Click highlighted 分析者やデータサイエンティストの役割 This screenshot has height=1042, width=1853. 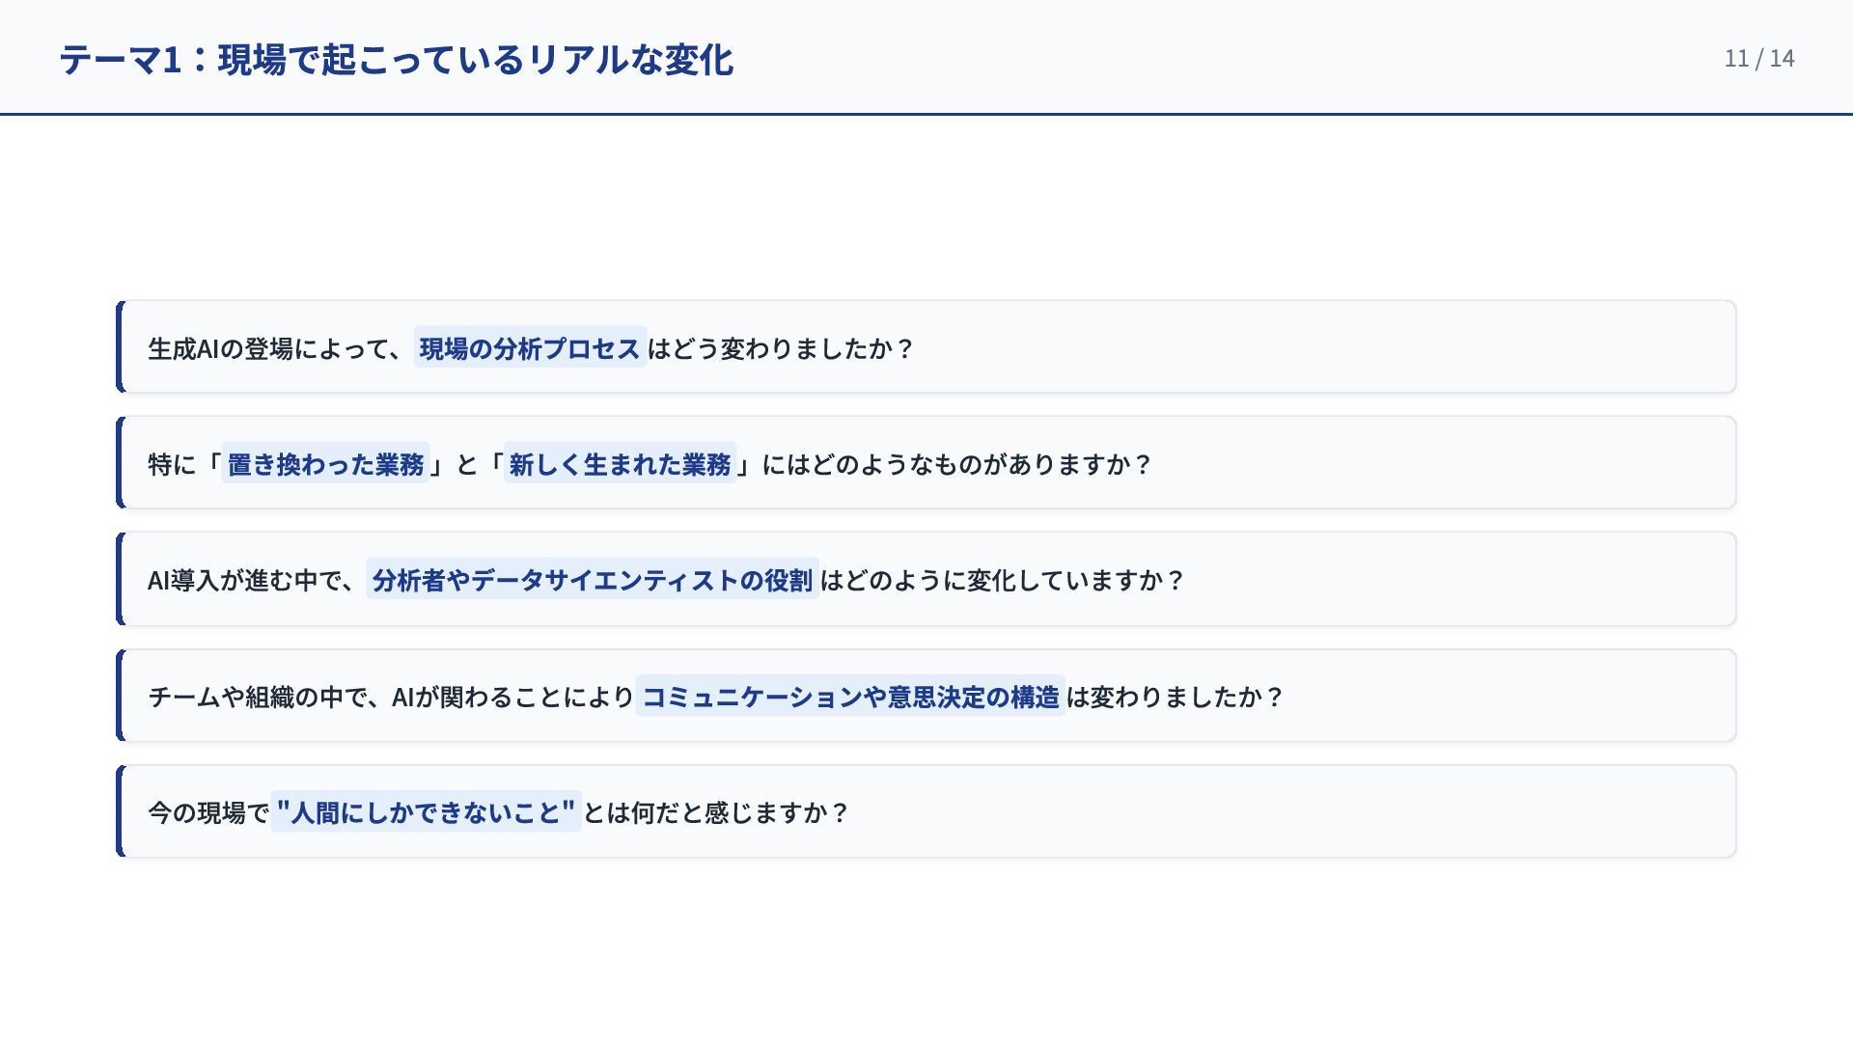[x=592, y=580]
